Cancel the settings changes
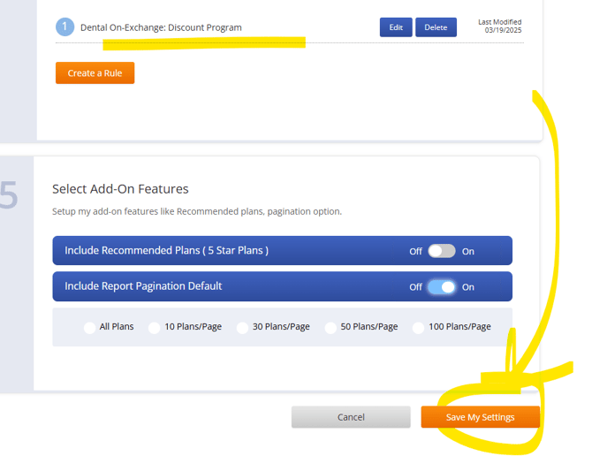This screenshot has width=592, height=456. tap(351, 417)
